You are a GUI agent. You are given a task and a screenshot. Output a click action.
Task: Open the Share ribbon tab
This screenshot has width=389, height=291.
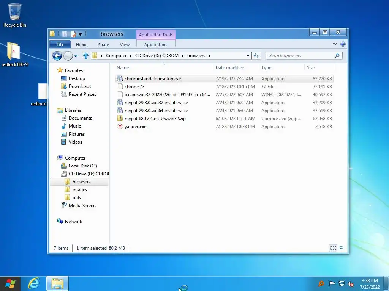pyautogui.click(x=103, y=45)
